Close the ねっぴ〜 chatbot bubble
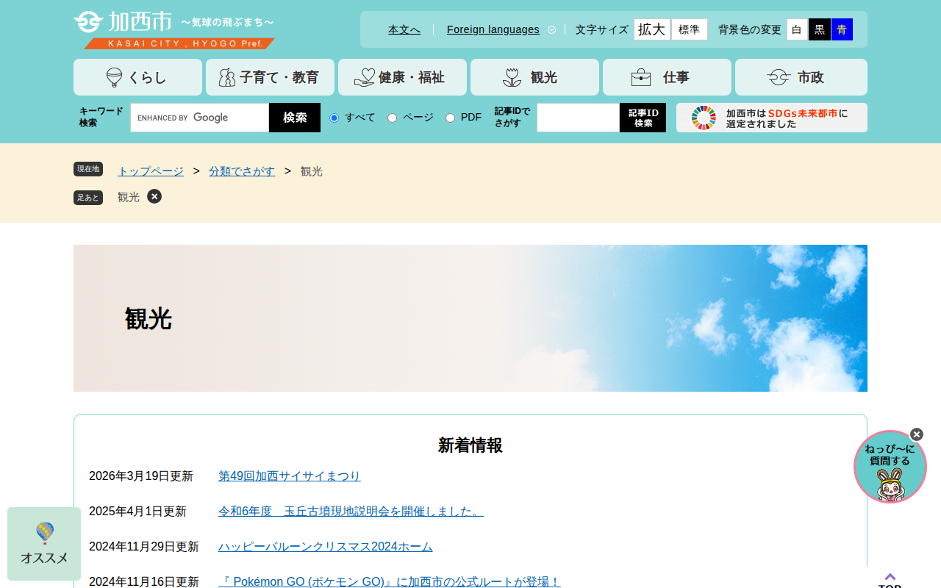This screenshot has height=588, width=941. point(917,434)
